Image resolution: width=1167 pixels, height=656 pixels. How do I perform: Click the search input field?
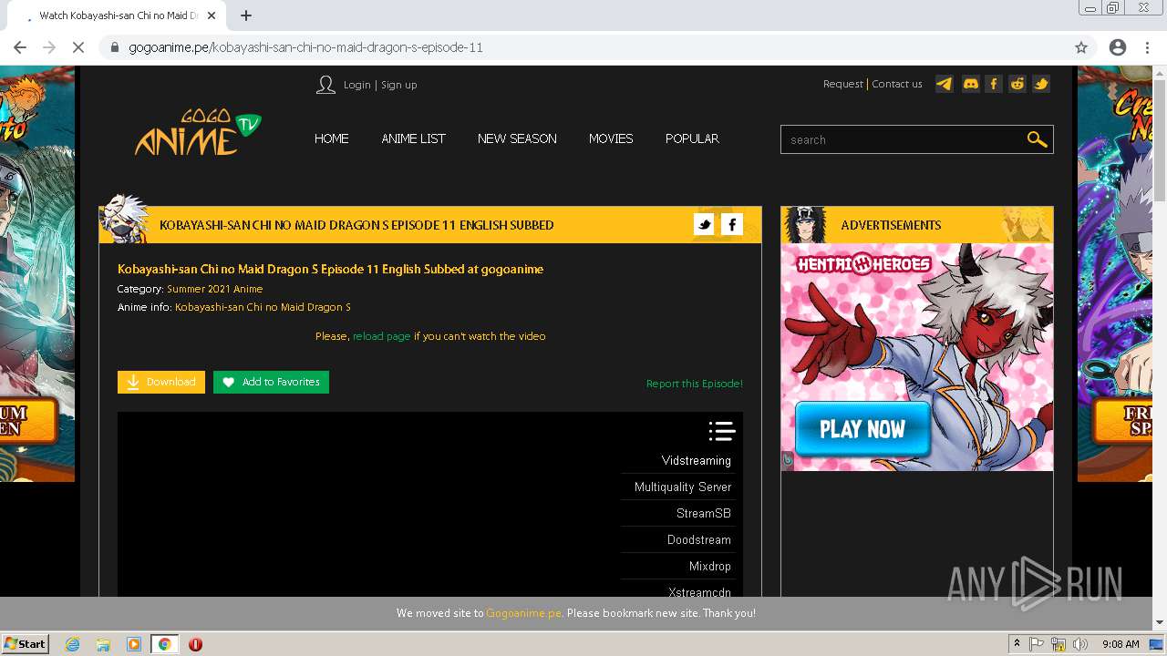pyautogui.click(x=903, y=139)
